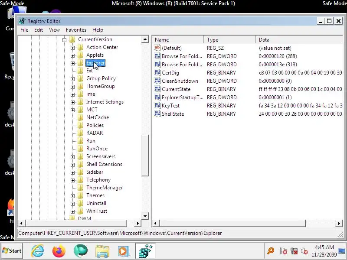Select the Telephony tree key
This screenshot has width=347, height=260.
(98, 180)
